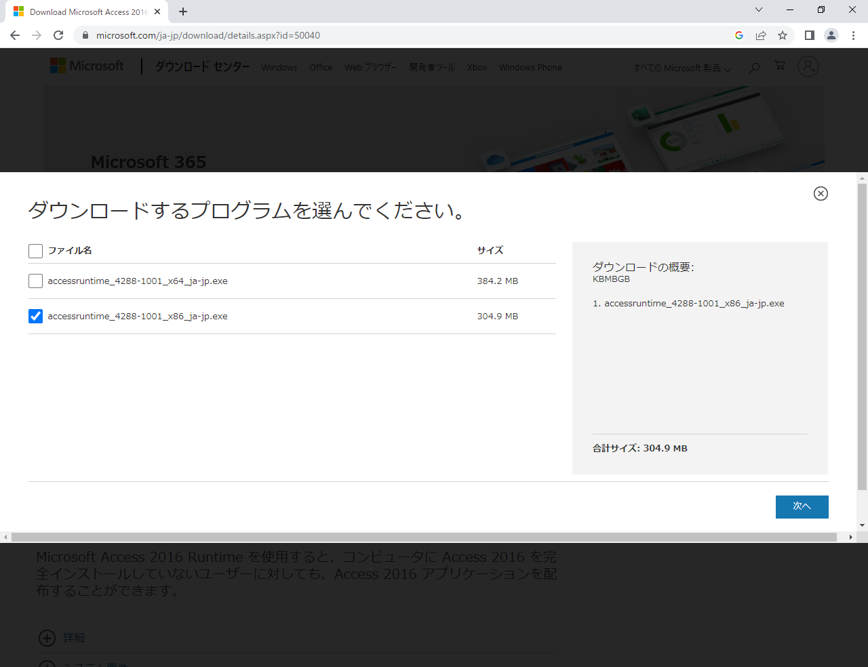Image resolution: width=868 pixels, height=667 pixels.
Task: Reload the current page
Action: pyautogui.click(x=58, y=35)
